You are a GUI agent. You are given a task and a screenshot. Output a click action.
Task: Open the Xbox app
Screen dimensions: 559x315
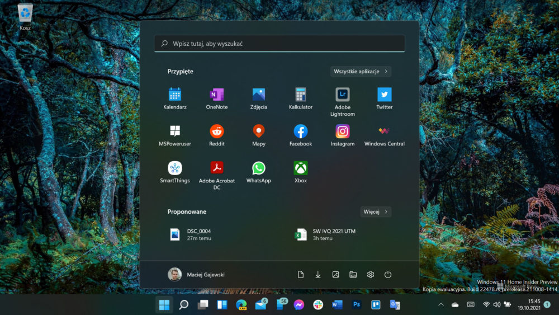click(301, 172)
